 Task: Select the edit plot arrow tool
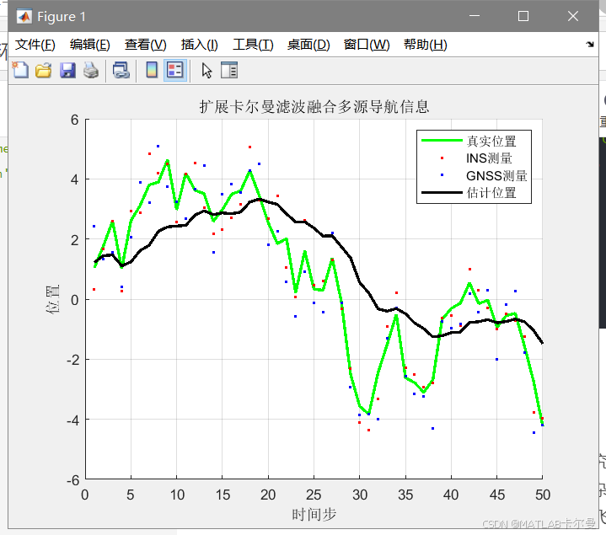(x=206, y=71)
